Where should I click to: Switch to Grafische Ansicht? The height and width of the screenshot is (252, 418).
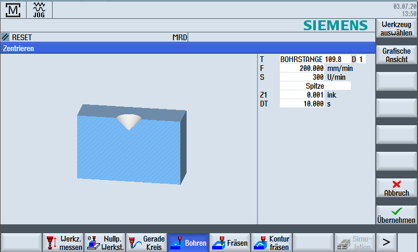tap(397, 55)
